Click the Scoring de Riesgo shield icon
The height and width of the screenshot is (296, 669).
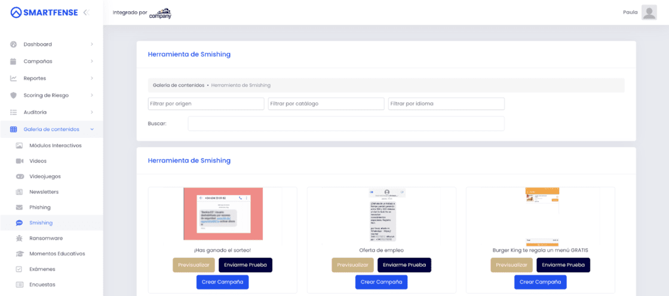[x=13, y=95]
